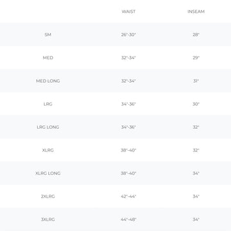Select the XLRG size label

pos(48,150)
